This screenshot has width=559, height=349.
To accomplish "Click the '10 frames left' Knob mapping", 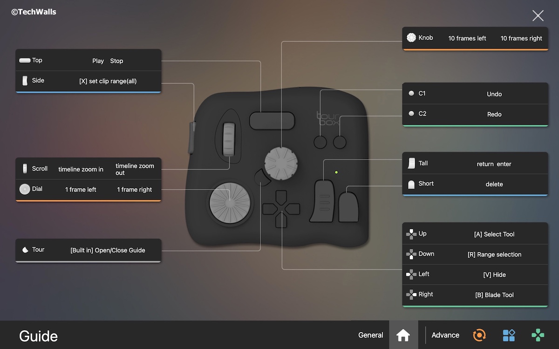I will coord(467,38).
